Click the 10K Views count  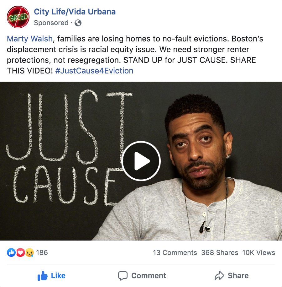[258, 252]
